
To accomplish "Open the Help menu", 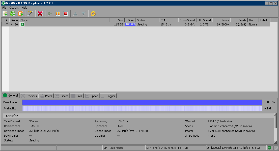I will (24, 8).
